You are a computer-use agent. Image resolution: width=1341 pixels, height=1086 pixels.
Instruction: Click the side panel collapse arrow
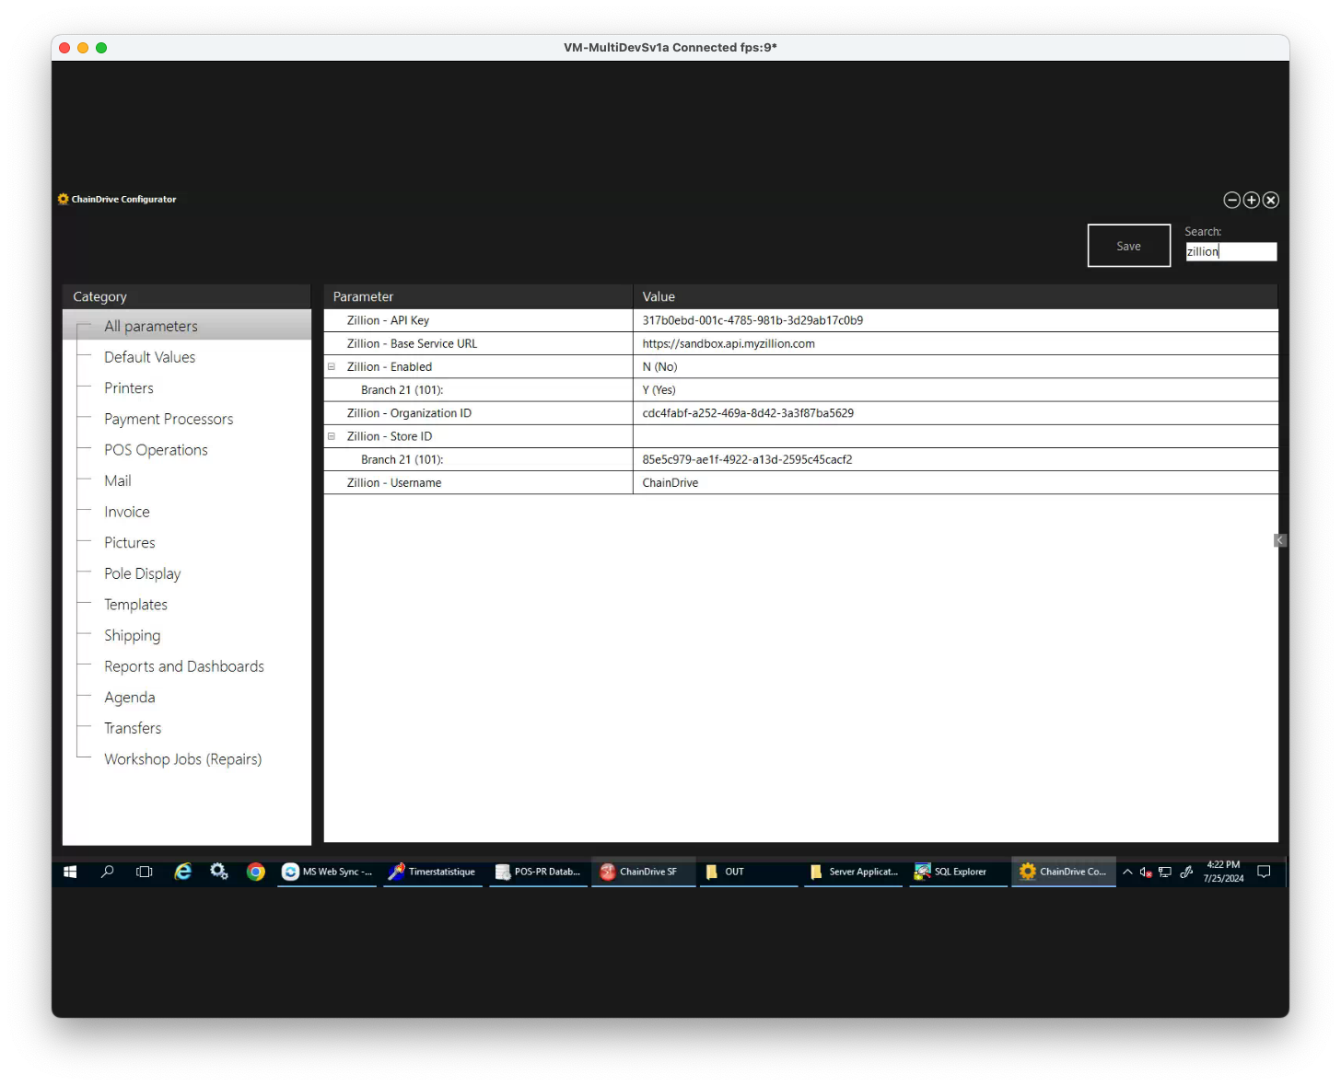[x=1280, y=540]
